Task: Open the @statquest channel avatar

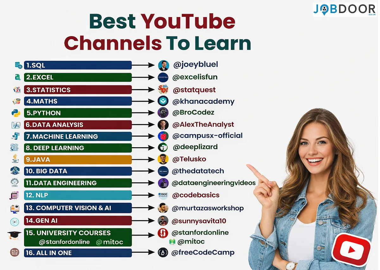Action: [x=163, y=89]
